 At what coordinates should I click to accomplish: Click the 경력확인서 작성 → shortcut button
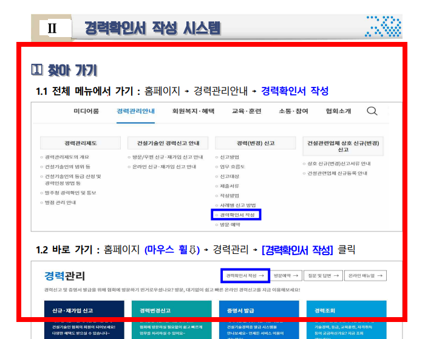coord(245,276)
